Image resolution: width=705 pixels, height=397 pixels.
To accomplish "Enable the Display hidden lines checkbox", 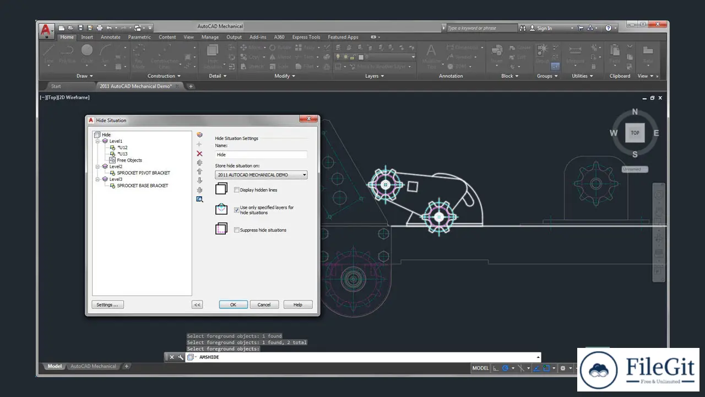I will (x=237, y=190).
